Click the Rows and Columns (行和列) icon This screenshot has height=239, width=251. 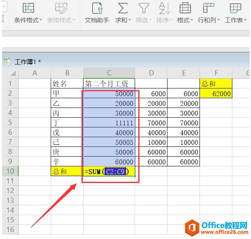[x=208, y=8]
